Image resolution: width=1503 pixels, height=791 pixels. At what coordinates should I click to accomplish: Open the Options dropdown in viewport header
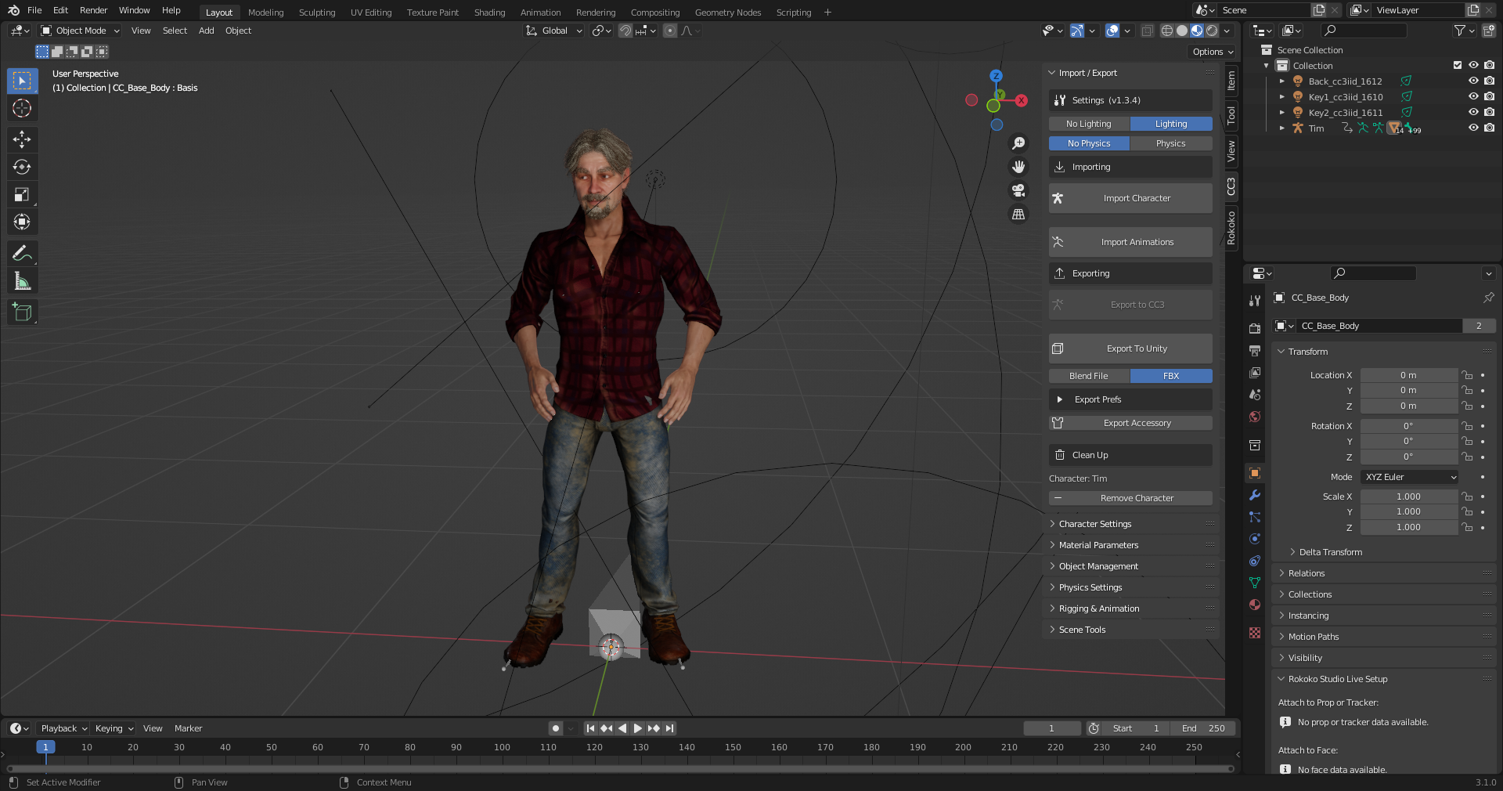[x=1212, y=52]
